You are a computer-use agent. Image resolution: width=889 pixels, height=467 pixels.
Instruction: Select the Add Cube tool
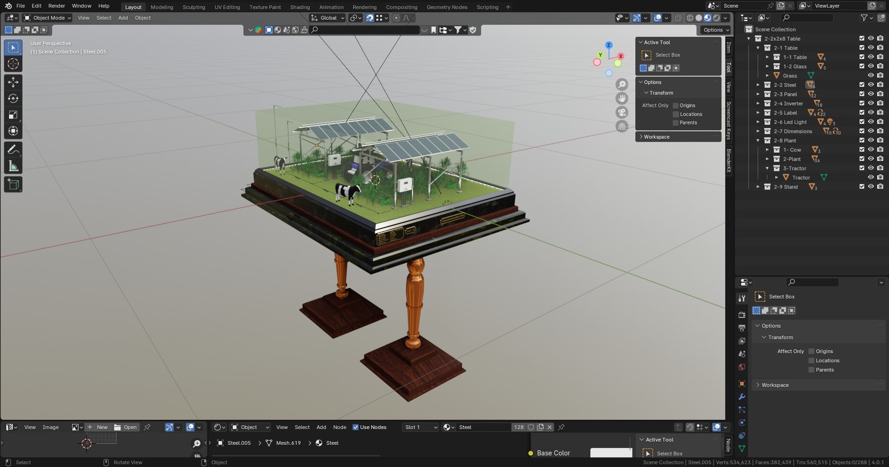coord(13,185)
